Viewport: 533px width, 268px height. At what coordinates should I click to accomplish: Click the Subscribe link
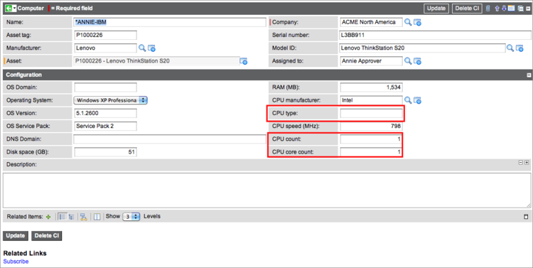tap(16, 262)
